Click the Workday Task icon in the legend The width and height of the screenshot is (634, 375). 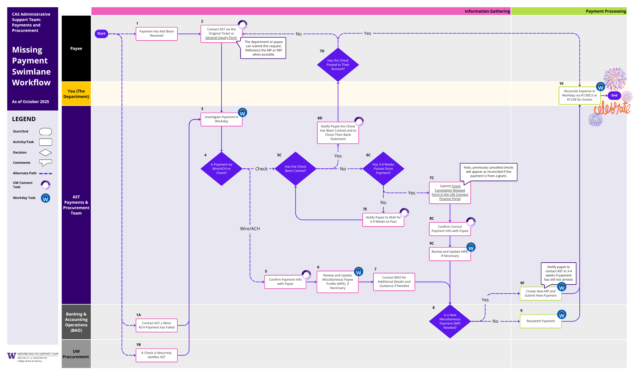[x=45, y=198]
